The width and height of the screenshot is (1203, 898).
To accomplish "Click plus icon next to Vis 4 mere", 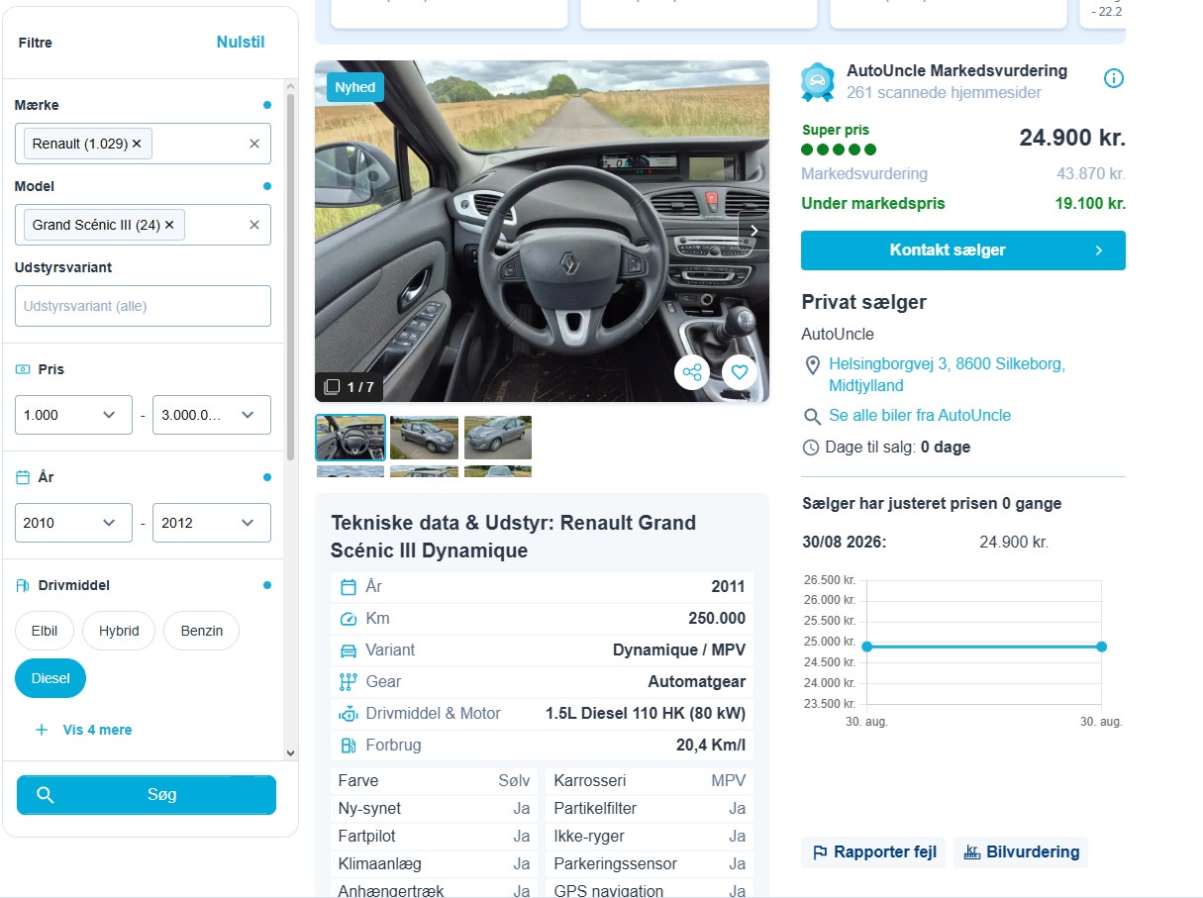I will pos(42,730).
